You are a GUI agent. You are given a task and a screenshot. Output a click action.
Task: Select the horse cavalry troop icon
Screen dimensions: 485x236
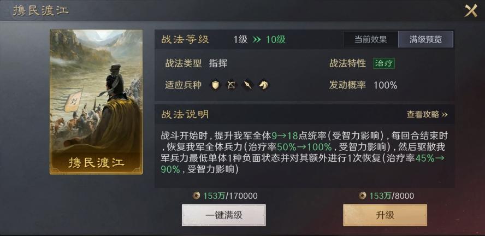(x=264, y=85)
